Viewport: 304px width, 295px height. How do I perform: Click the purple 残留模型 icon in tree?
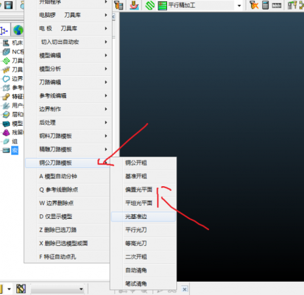[6, 132]
